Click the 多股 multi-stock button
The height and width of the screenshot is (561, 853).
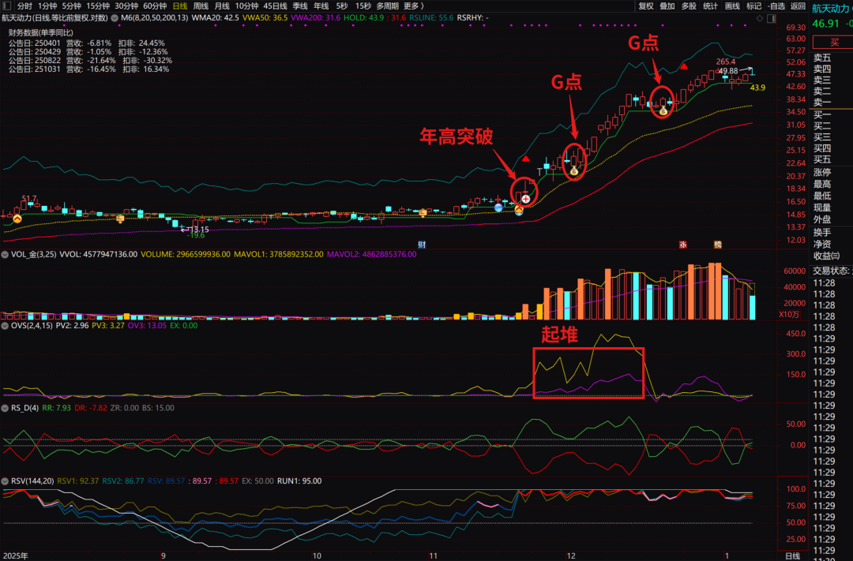(689, 6)
